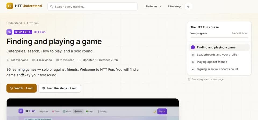258x120 pixels.
Task: Open HTT Fun breadcrumb link
Action: [33, 23]
